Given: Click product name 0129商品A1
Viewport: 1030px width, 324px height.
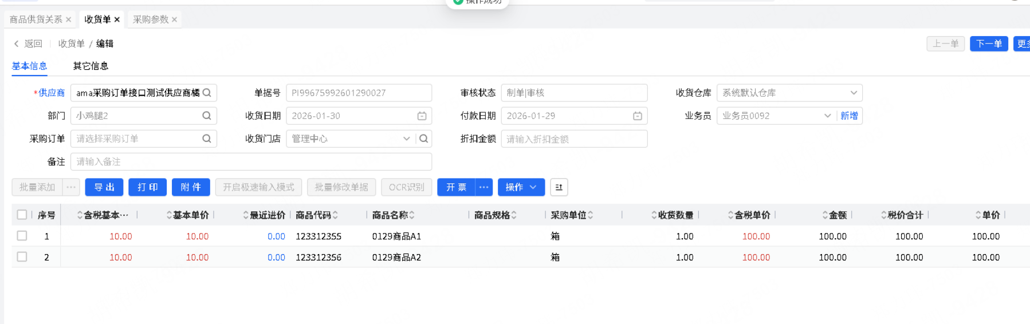Looking at the screenshot, I should (x=396, y=236).
